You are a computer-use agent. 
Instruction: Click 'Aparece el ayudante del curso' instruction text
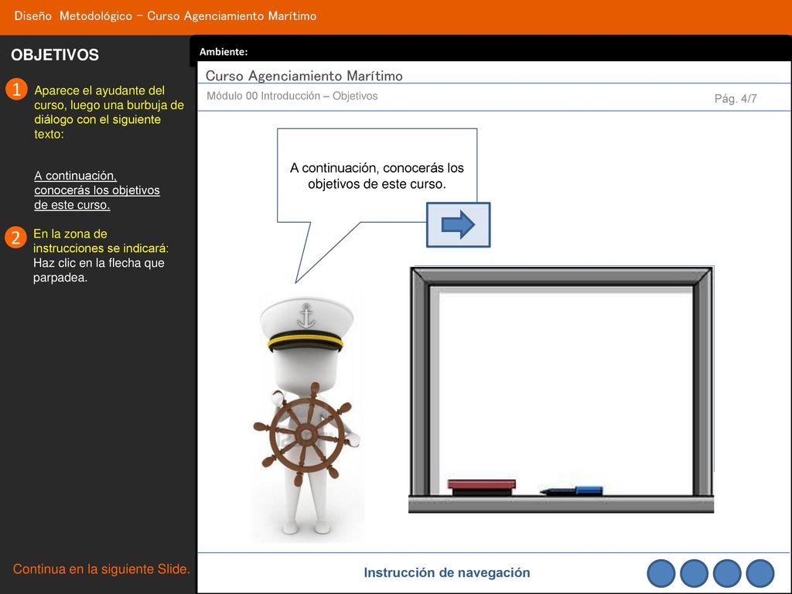[x=108, y=112]
